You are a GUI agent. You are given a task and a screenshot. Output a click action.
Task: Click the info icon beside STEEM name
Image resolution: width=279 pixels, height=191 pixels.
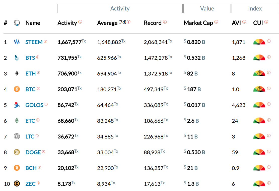(x=46, y=41)
